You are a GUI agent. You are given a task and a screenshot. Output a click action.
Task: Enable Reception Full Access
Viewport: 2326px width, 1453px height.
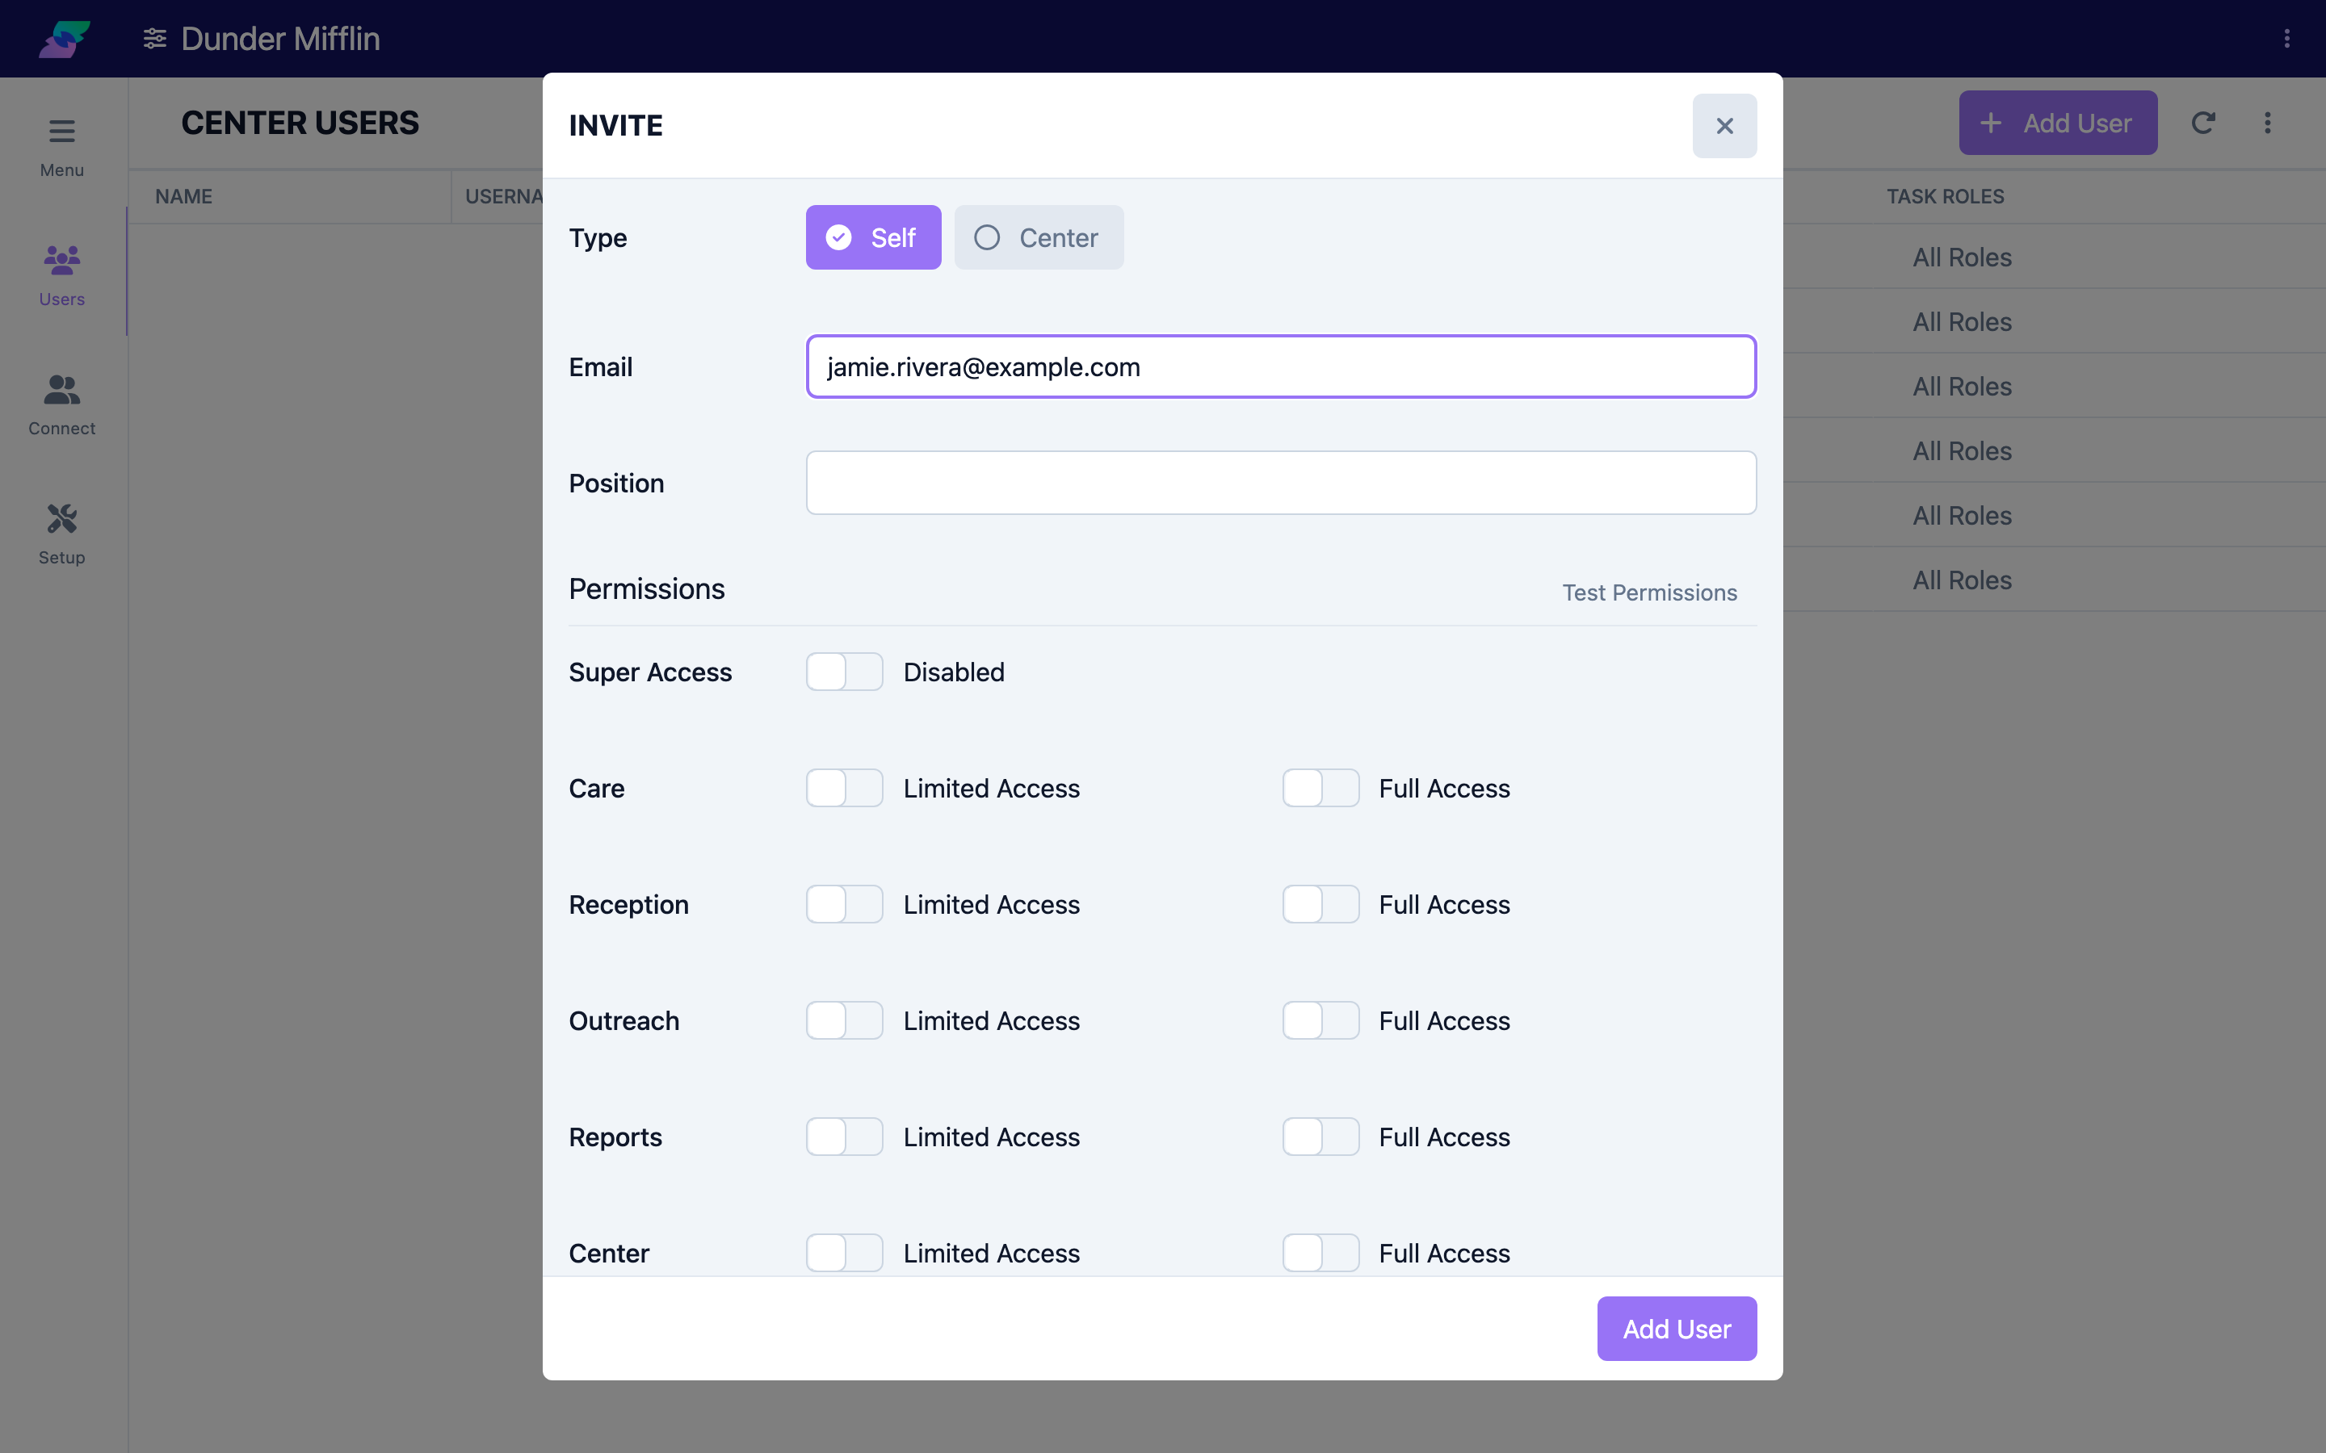[x=1320, y=904]
